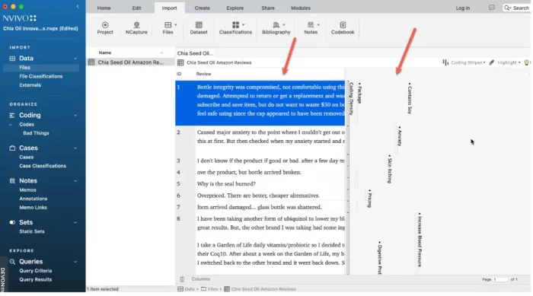533x296 pixels.
Task: Open Classifications import icon
Action: coord(235,25)
